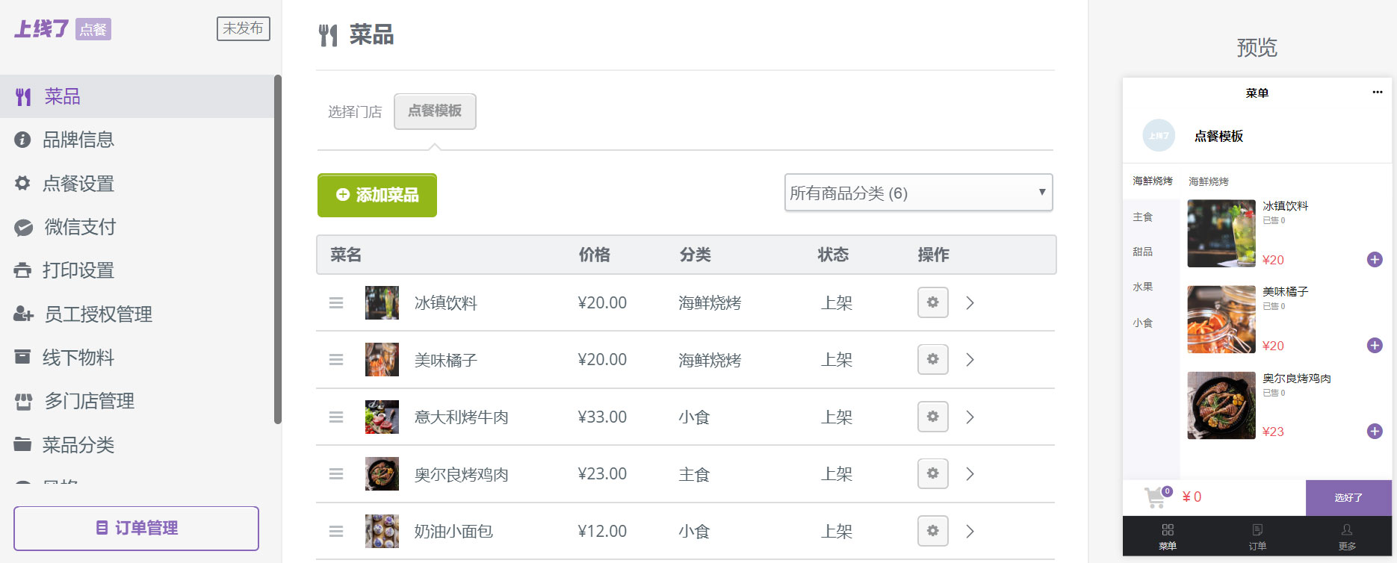The image size is (1397, 563).
Task: Add 奥尔良烤鸡肉 with purple plus icon
Action: (1375, 431)
